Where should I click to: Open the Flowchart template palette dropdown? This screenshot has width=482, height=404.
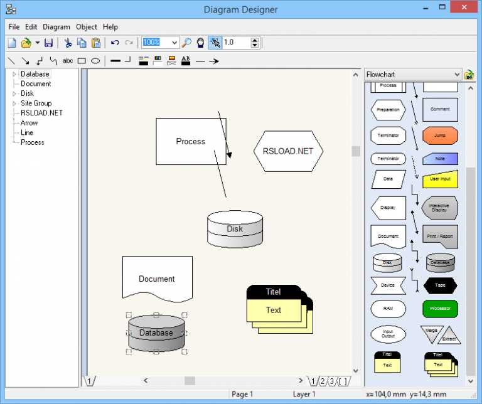point(456,75)
